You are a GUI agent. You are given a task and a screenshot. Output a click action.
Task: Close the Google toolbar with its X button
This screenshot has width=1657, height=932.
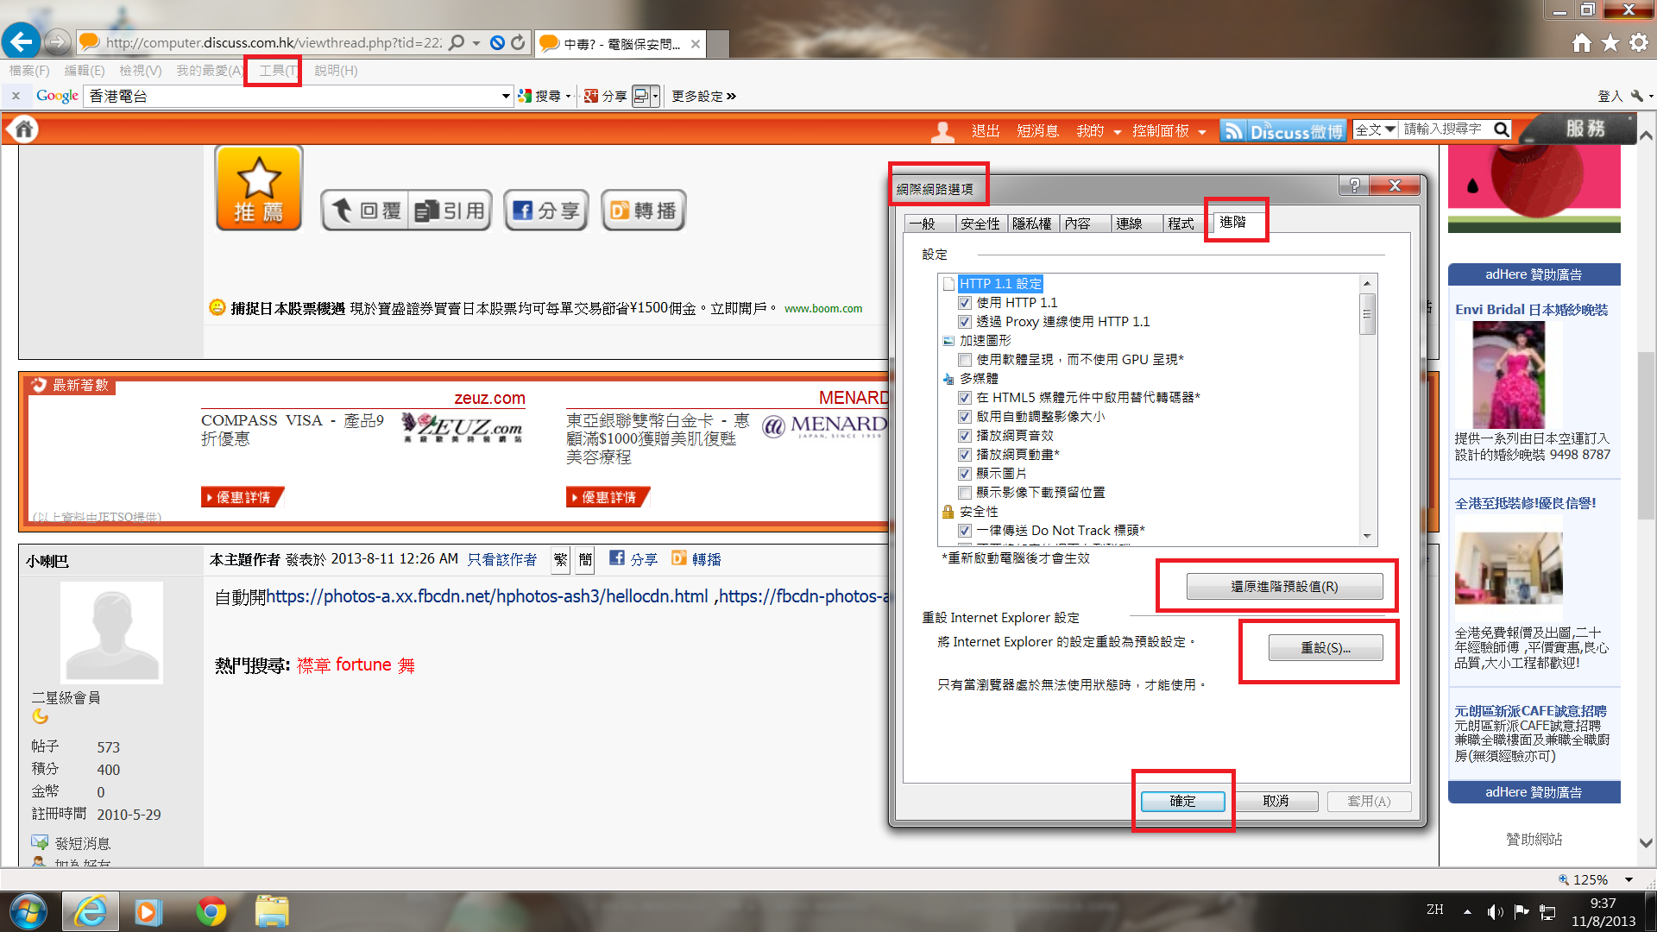pyautogui.click(x=16, y=96)
